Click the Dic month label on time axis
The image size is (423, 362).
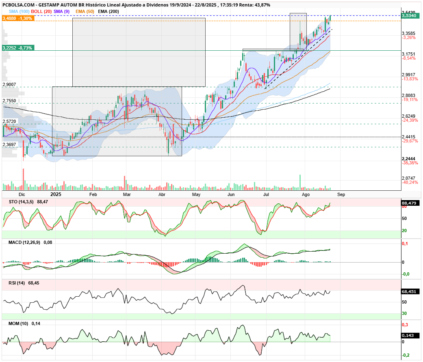(x=22, y=194)
